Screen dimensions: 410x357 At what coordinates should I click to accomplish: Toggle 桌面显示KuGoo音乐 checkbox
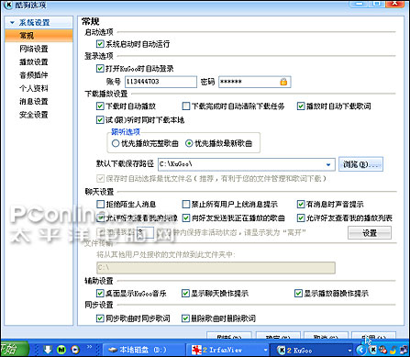pos(100,294)
